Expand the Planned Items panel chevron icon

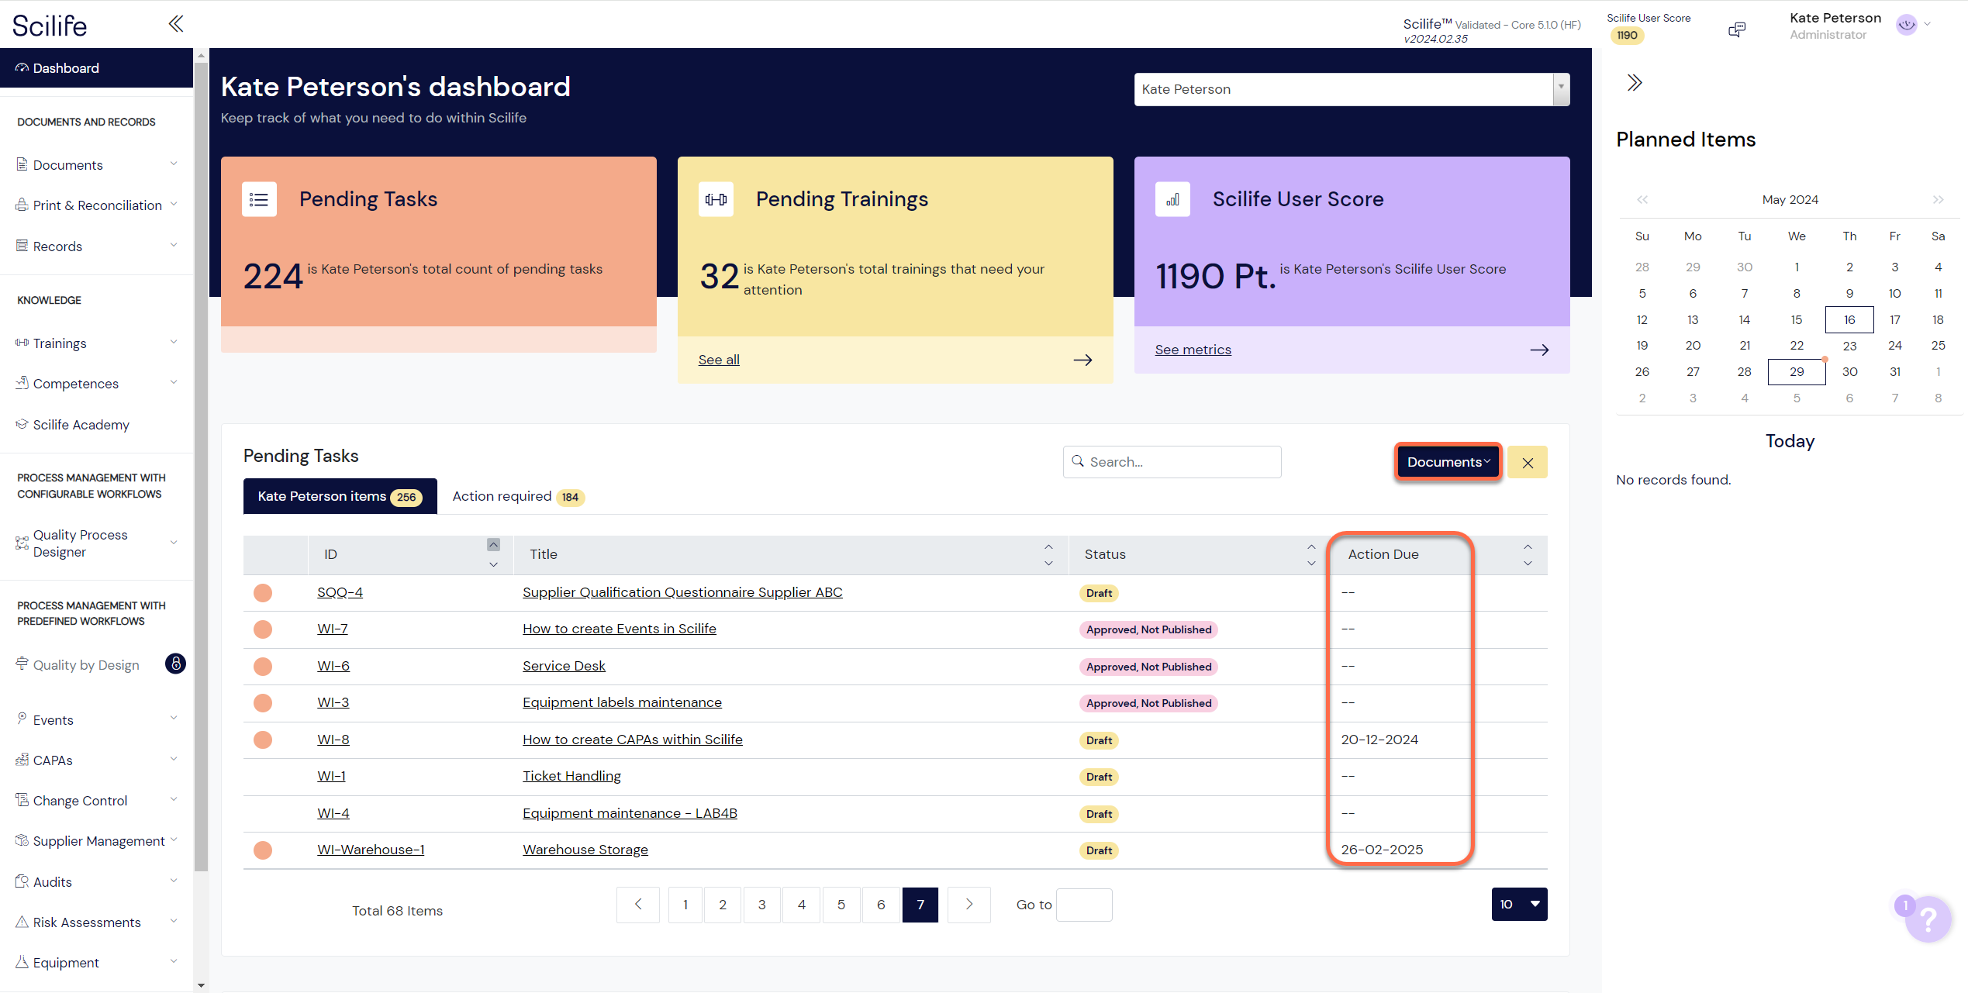tap(1635, 83)
